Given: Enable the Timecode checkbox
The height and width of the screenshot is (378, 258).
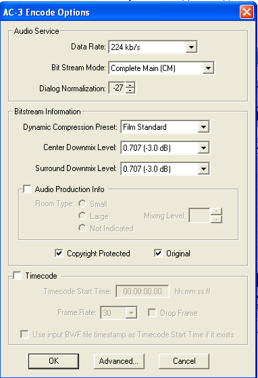Looking at the screenshot, I should 17,275.
